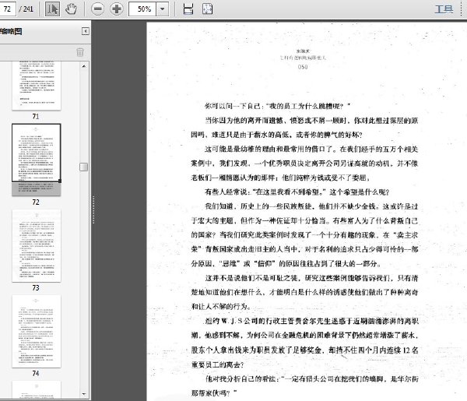Open the 工具 tools pane
467x401 pixels.
444,9
